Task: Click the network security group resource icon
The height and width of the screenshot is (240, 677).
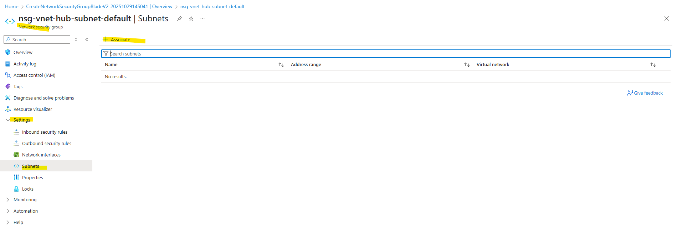Action: pyautogui.click(x=10, y=21)
